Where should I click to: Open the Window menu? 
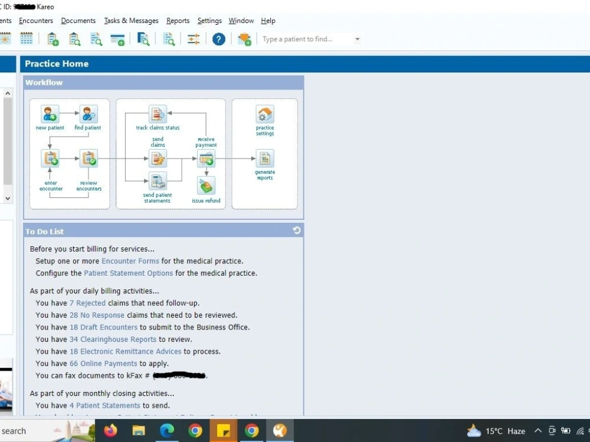241,21
